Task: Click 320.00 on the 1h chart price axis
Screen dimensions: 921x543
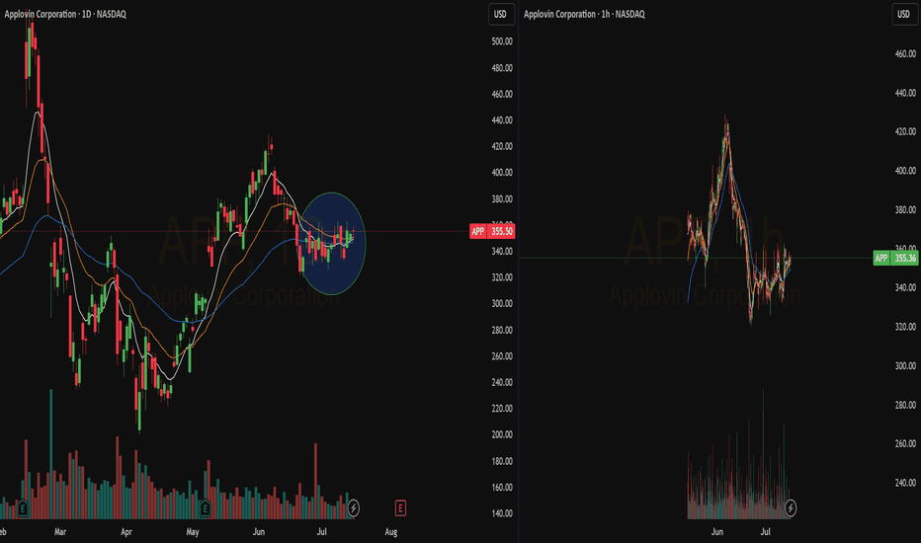Action: 905,327
